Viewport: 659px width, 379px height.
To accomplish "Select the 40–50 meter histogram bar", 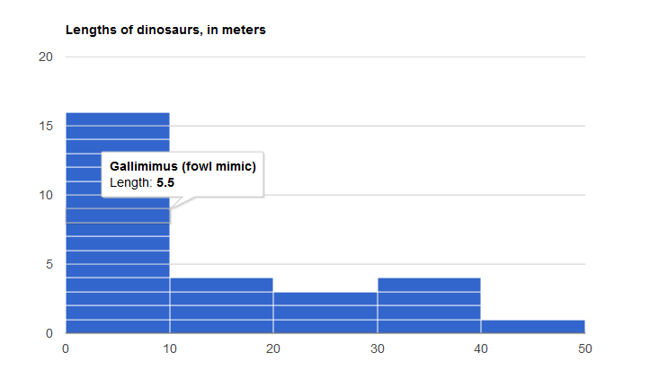I will click(x=533, y=326).
